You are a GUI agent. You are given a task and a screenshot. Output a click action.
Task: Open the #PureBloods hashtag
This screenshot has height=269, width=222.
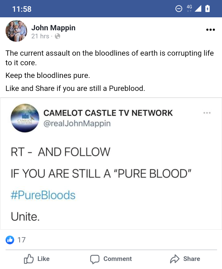tap(43, 195)
